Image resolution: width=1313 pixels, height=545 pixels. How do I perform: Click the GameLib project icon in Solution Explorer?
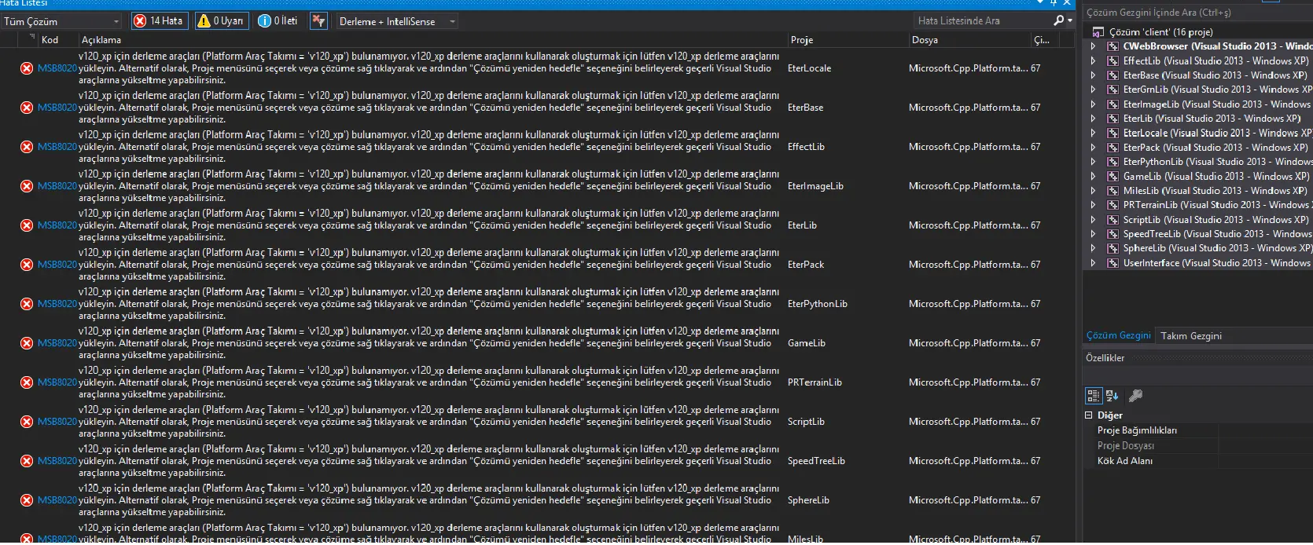(x=1113, y=177)
